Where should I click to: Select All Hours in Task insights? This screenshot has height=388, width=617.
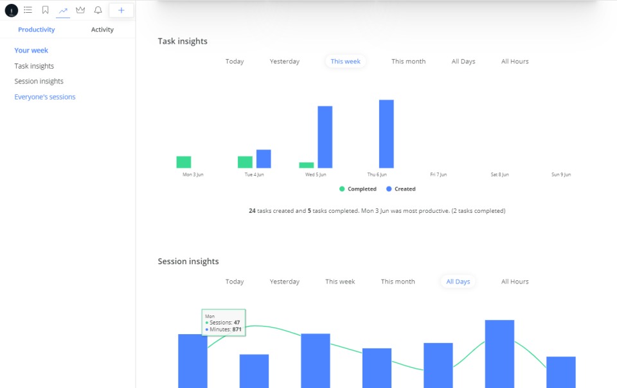point(515,62)
